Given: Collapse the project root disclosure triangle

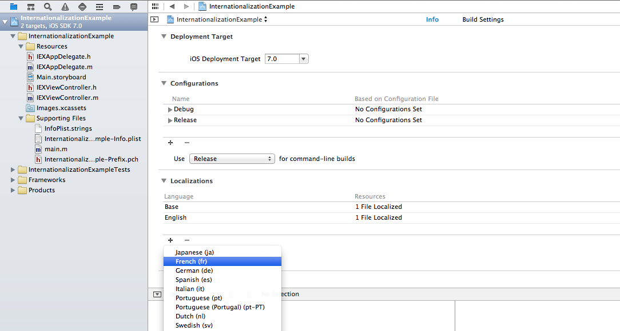Looking at the screenshot, I should coord(5,22).
